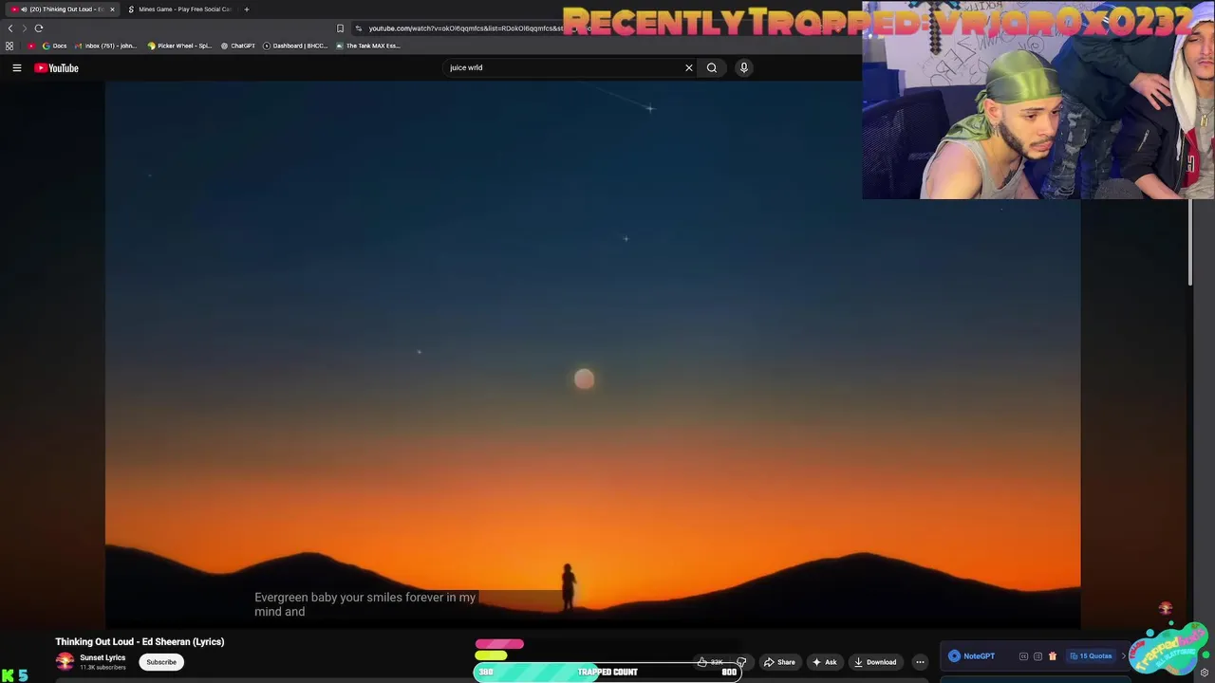This screenshot has width=1215, height=683.
Task: Open the YouTube bookmark icon in bookmarks bar
Action: click(x=31, y=46)
